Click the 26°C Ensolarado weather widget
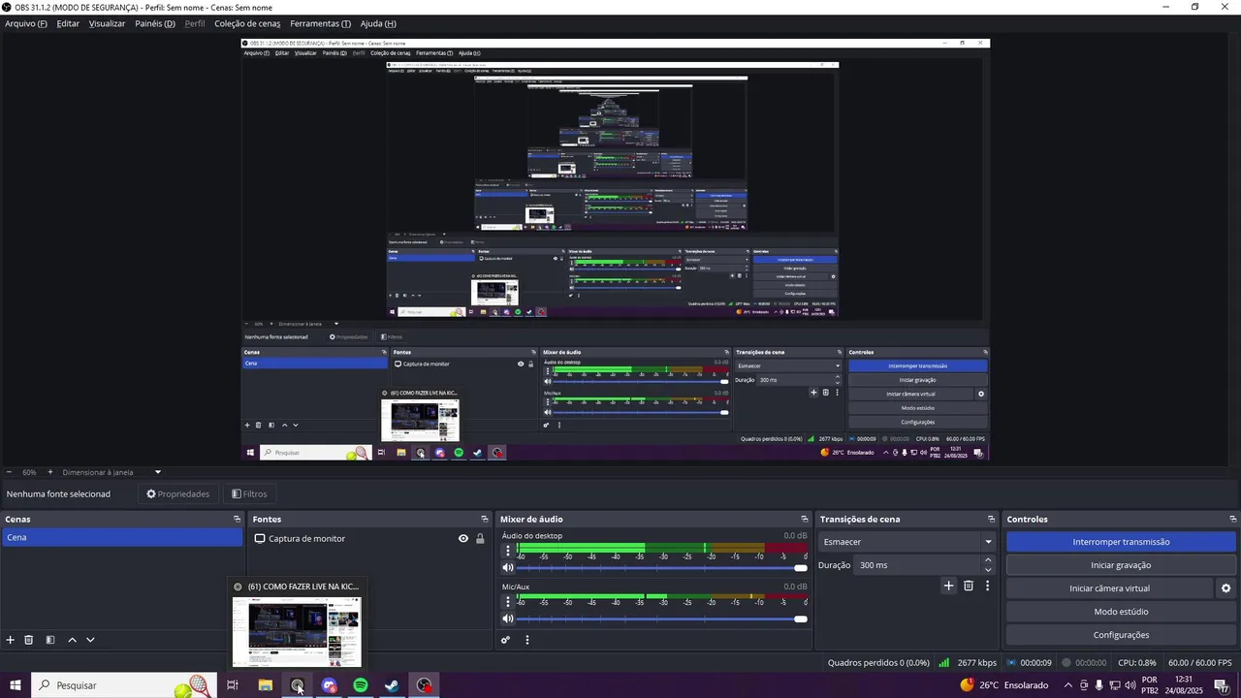This screenshot has width=1241, height=698. pos(1004,685)
